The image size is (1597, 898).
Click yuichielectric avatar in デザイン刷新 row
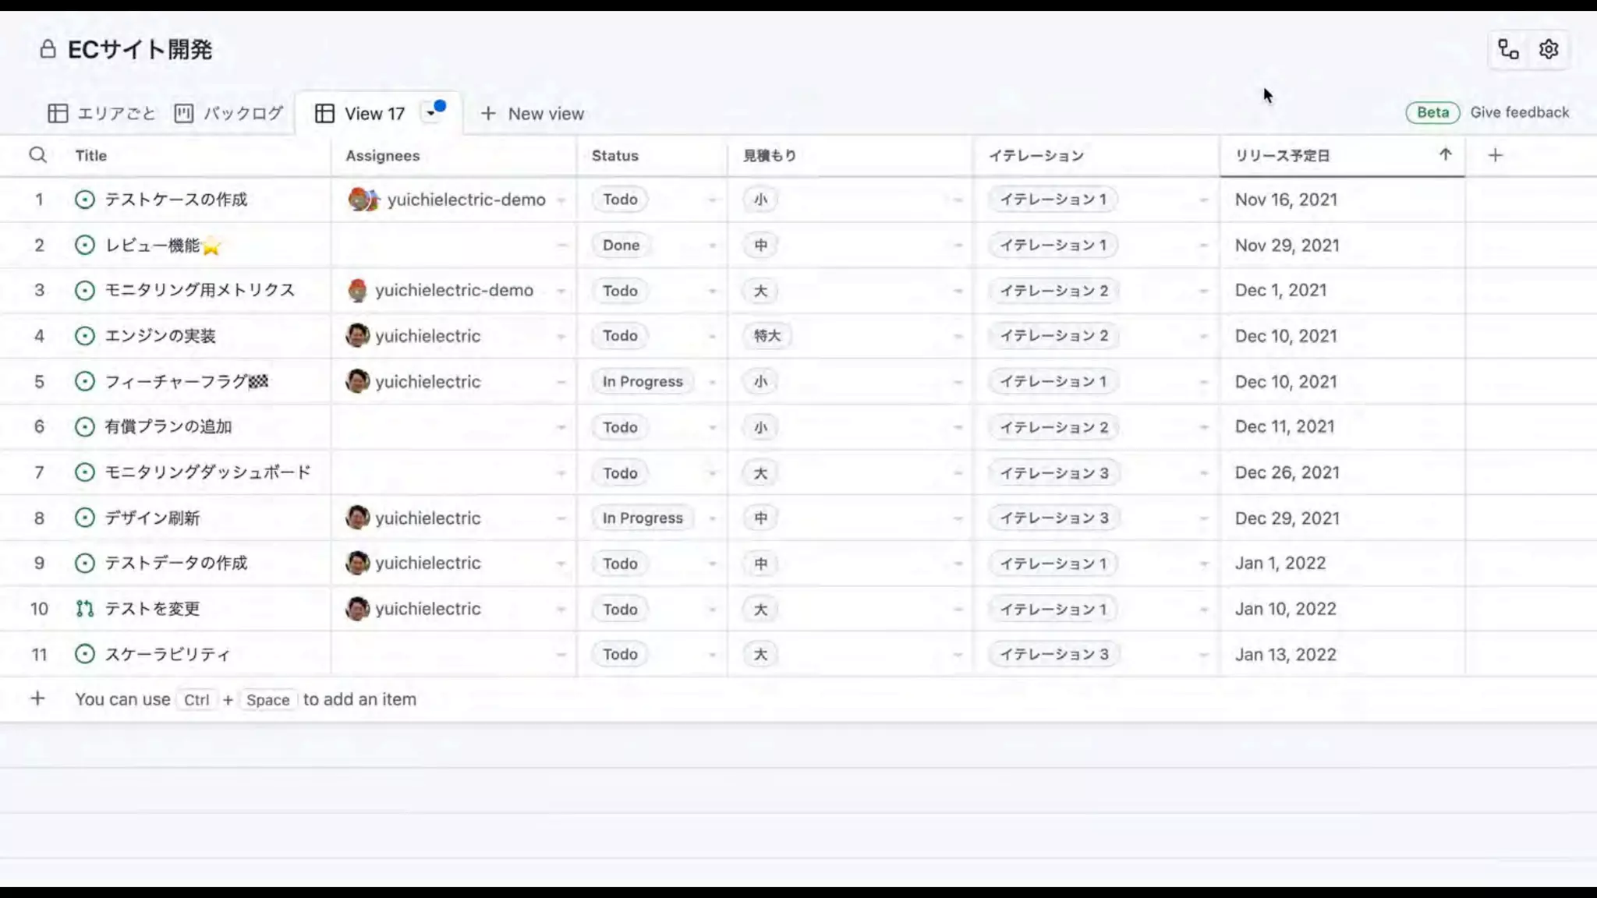[x=357, y=518]
